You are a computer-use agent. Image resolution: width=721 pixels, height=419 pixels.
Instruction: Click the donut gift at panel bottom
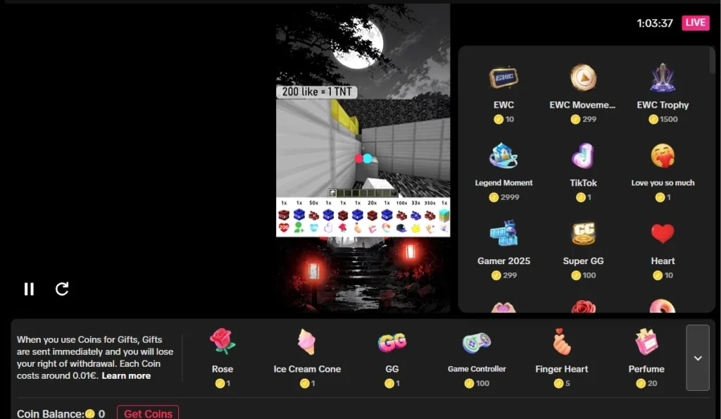coord(663,306)
